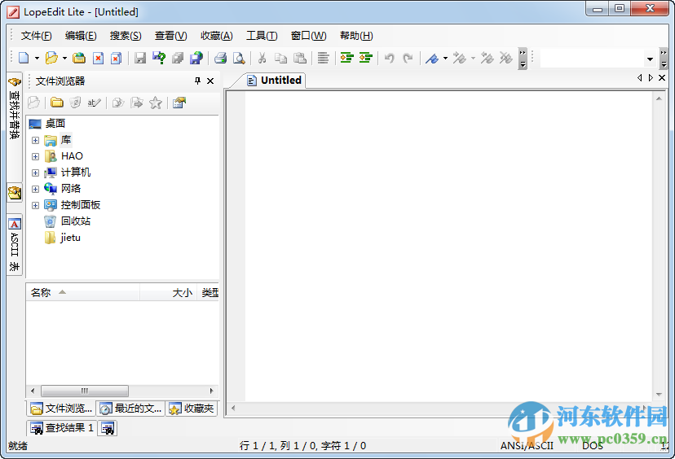
Task: Create a new file with toolbar icon
Action: (x=24, y=58)
